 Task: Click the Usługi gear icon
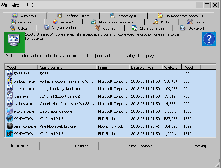pos(13,28)
